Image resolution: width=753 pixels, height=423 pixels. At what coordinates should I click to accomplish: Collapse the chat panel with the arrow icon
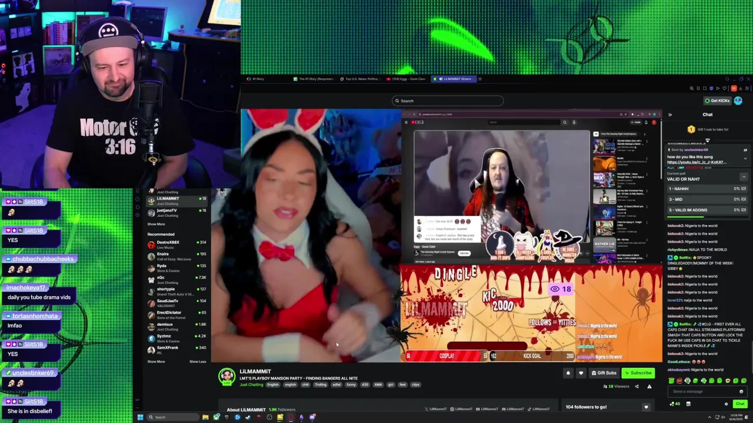tap(670, 115)
